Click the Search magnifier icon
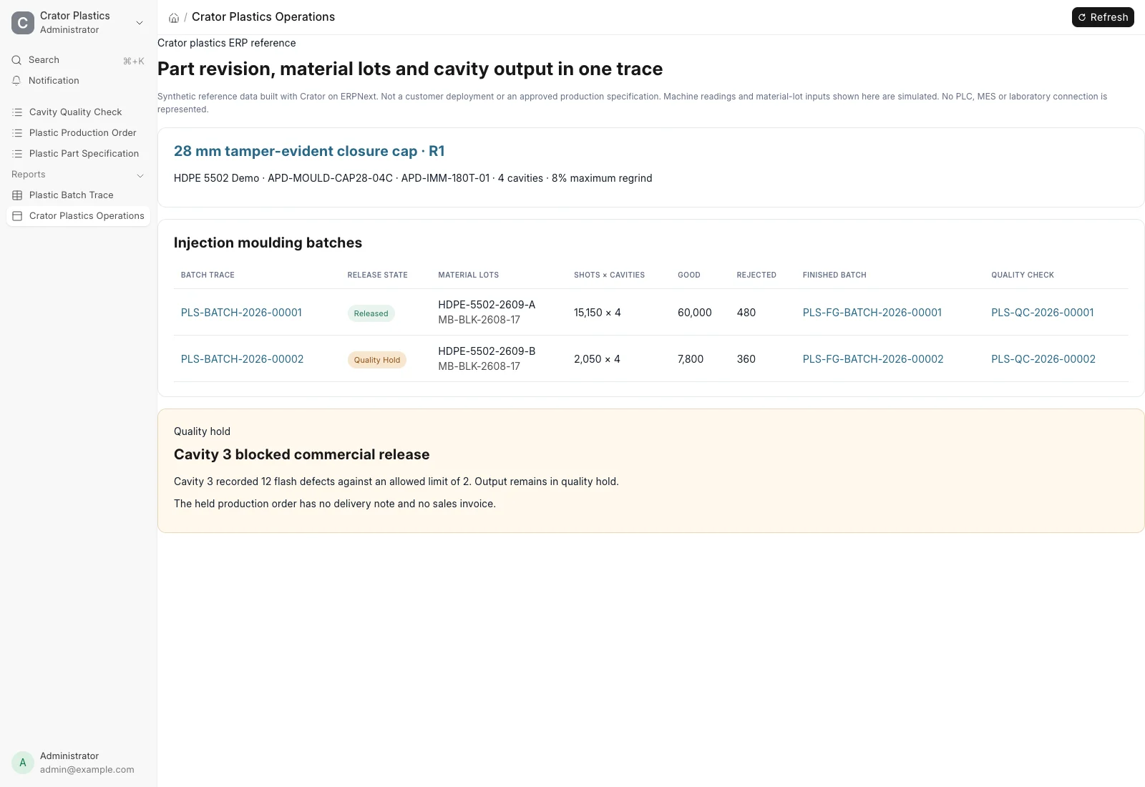This screenshot has height=787, width=1145. coord(16,60)
